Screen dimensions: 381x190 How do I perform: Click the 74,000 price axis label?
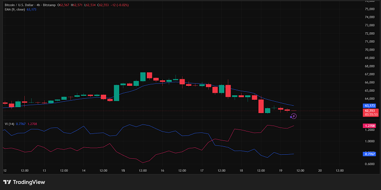[369, 17]
